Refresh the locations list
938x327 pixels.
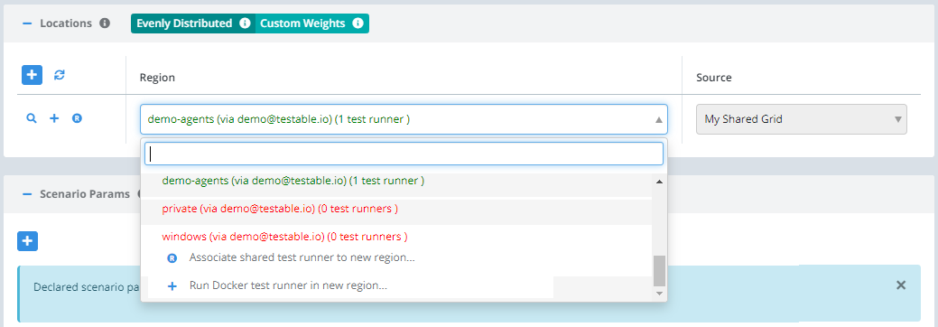[x=60, y=75]
